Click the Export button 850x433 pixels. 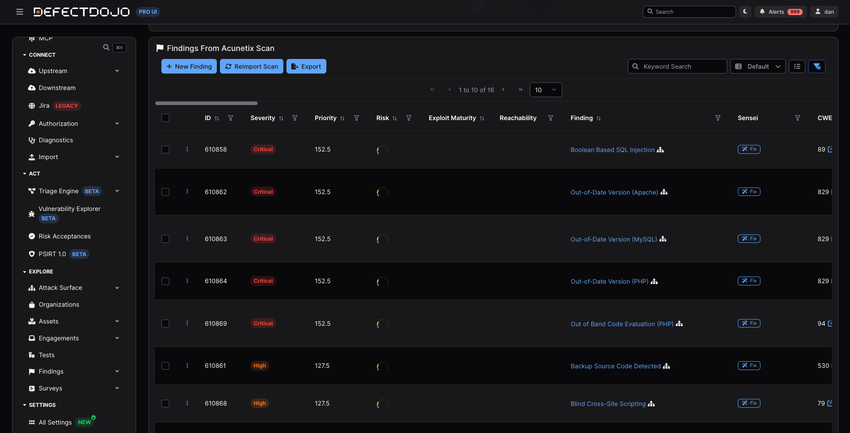click(x=306, y=66)
